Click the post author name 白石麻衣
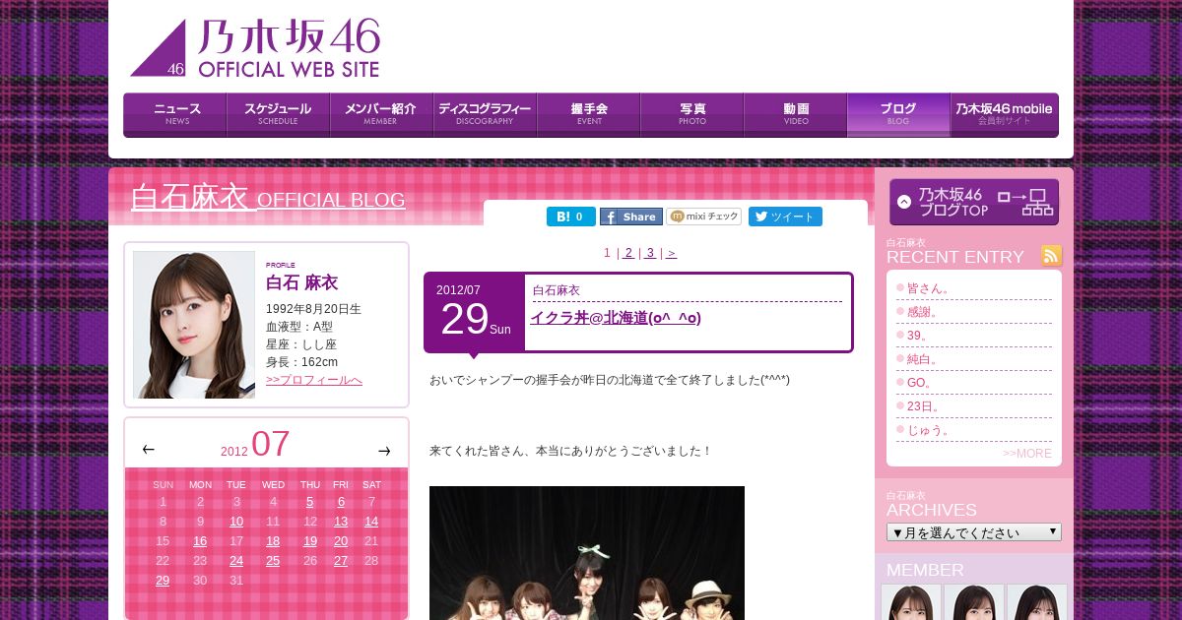The width and height of the screenshot is (1182, 620). pos(557,290)
